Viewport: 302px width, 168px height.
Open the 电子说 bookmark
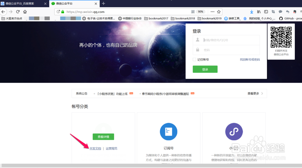point(99,18)
